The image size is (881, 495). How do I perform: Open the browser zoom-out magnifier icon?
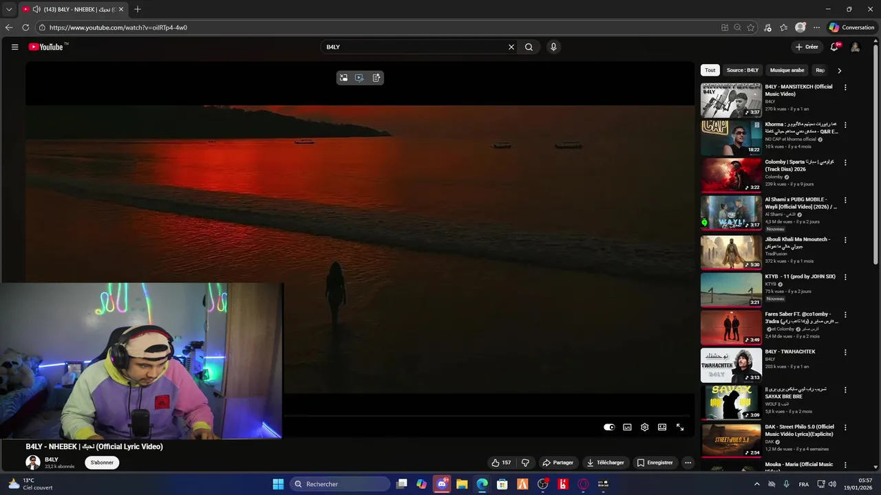737,27
